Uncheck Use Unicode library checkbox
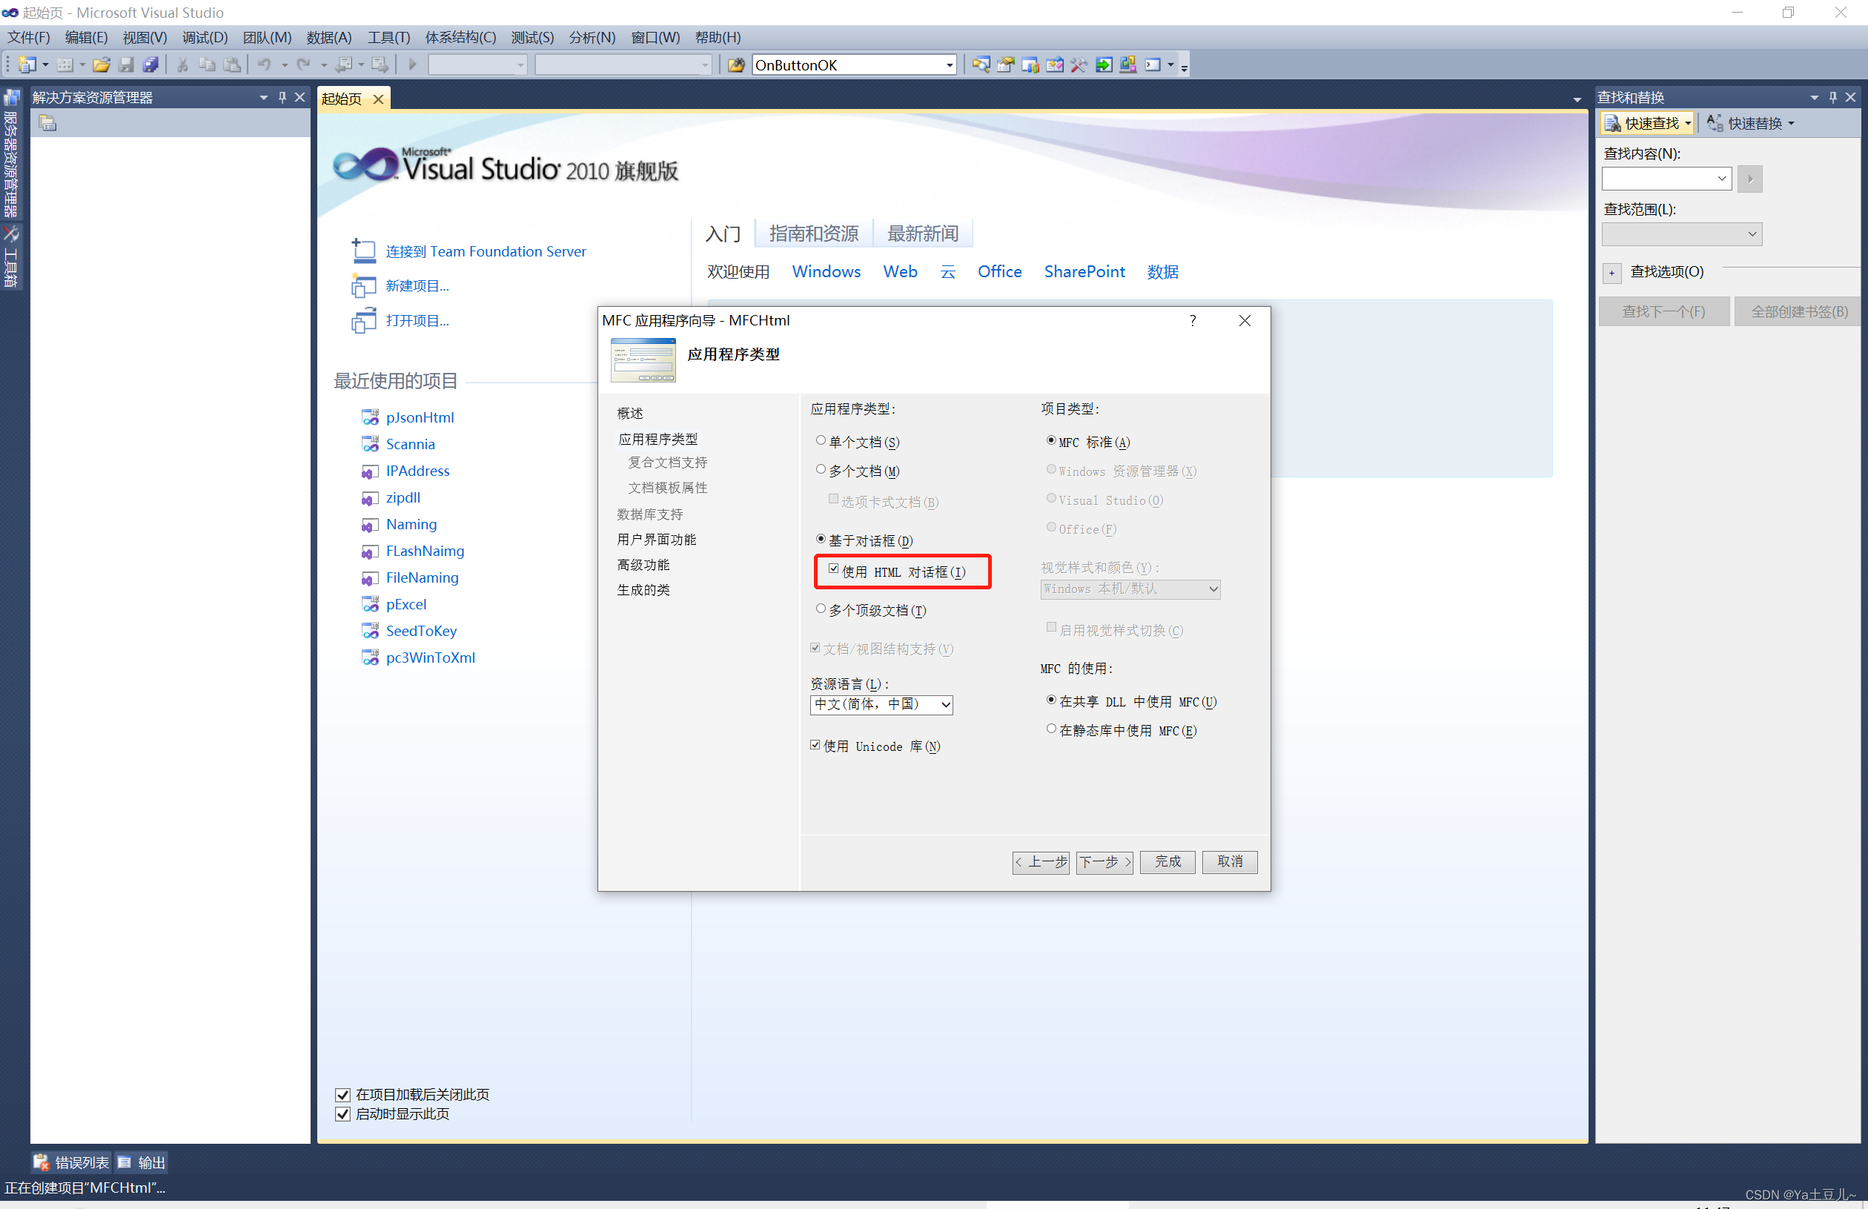Viewport: 1868px width, 1209px height. (x=815, y=745)
